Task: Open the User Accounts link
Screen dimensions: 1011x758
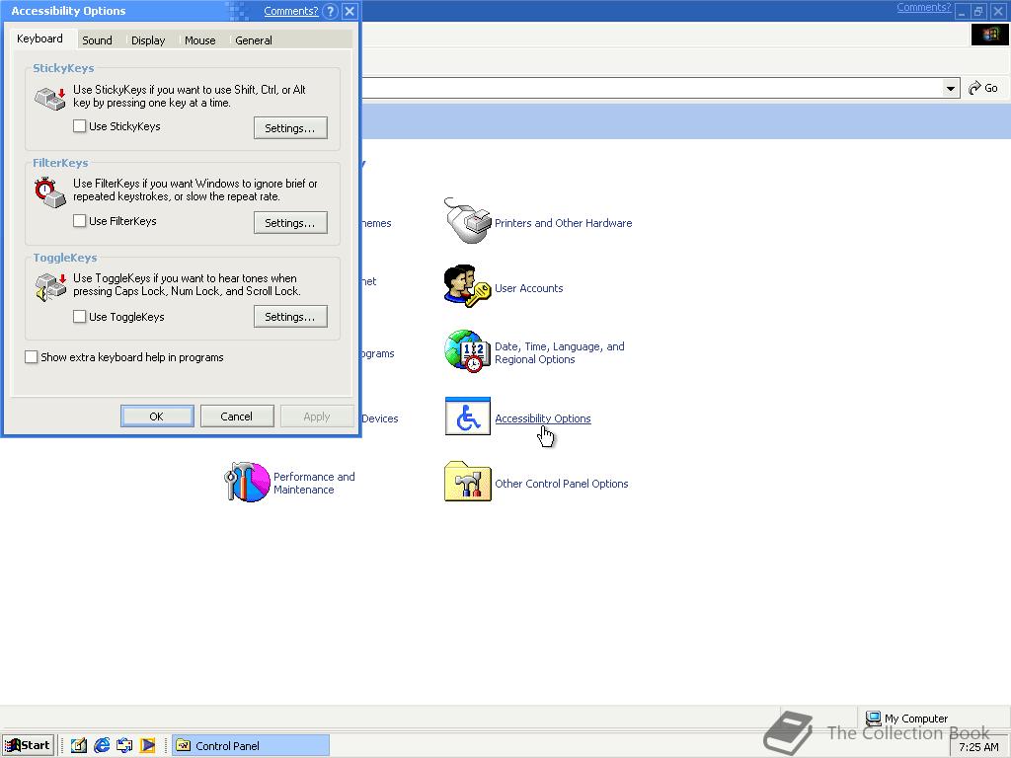Action: tap(529, 288)
